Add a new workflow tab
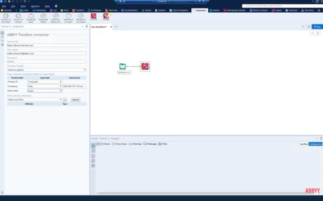This screenshot has height=201, width=323. pyautogui.click(x=116, y=27)
